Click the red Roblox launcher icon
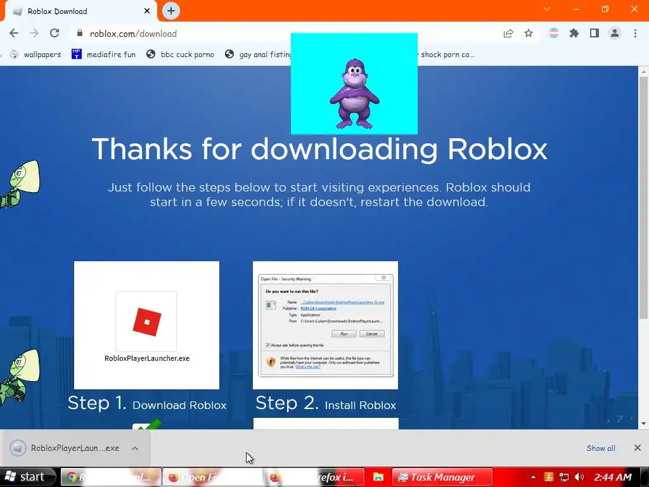This screenshot has width=649, height=487. click(146, 321)
